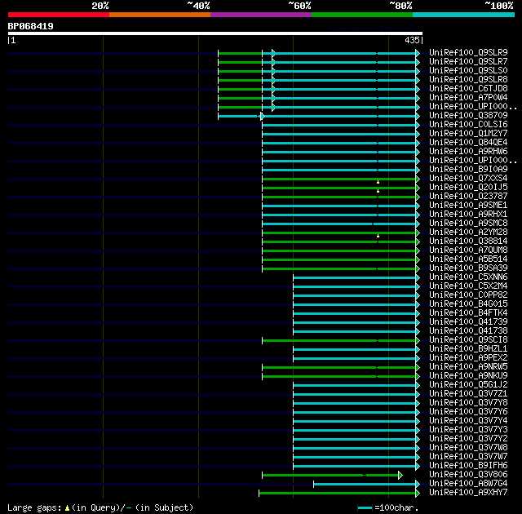Select the UniRef100_Q41739 label
Viewport: 522px width, 514px height.
tap(468, 322)
